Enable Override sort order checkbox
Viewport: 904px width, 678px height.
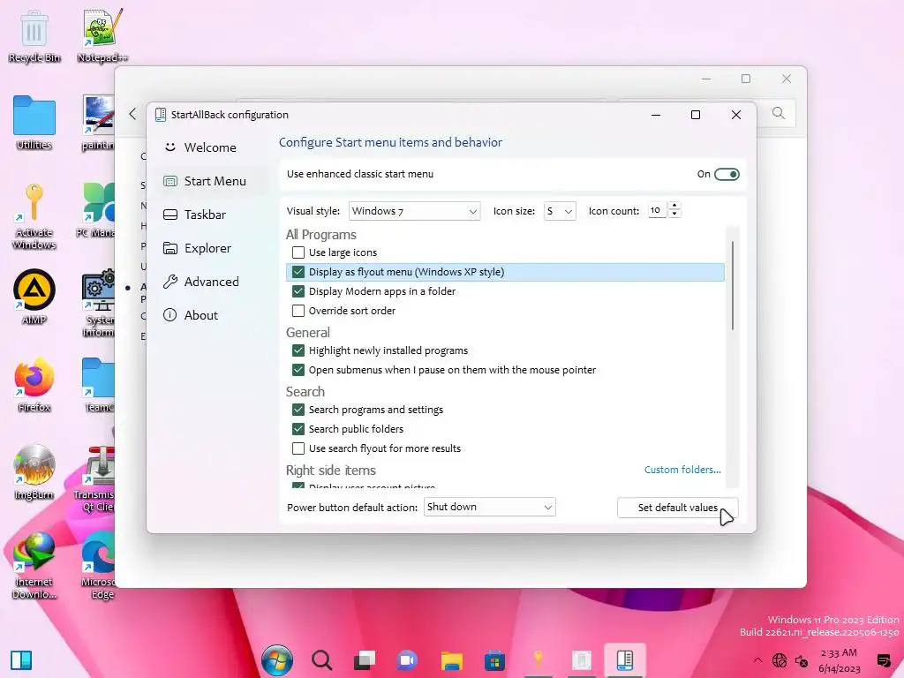tap(298, 311)
